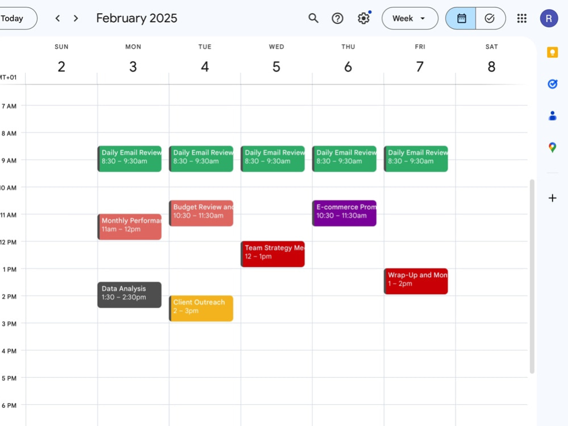
Task: Open the Team Strategy Meeting event
Action: 273,254
